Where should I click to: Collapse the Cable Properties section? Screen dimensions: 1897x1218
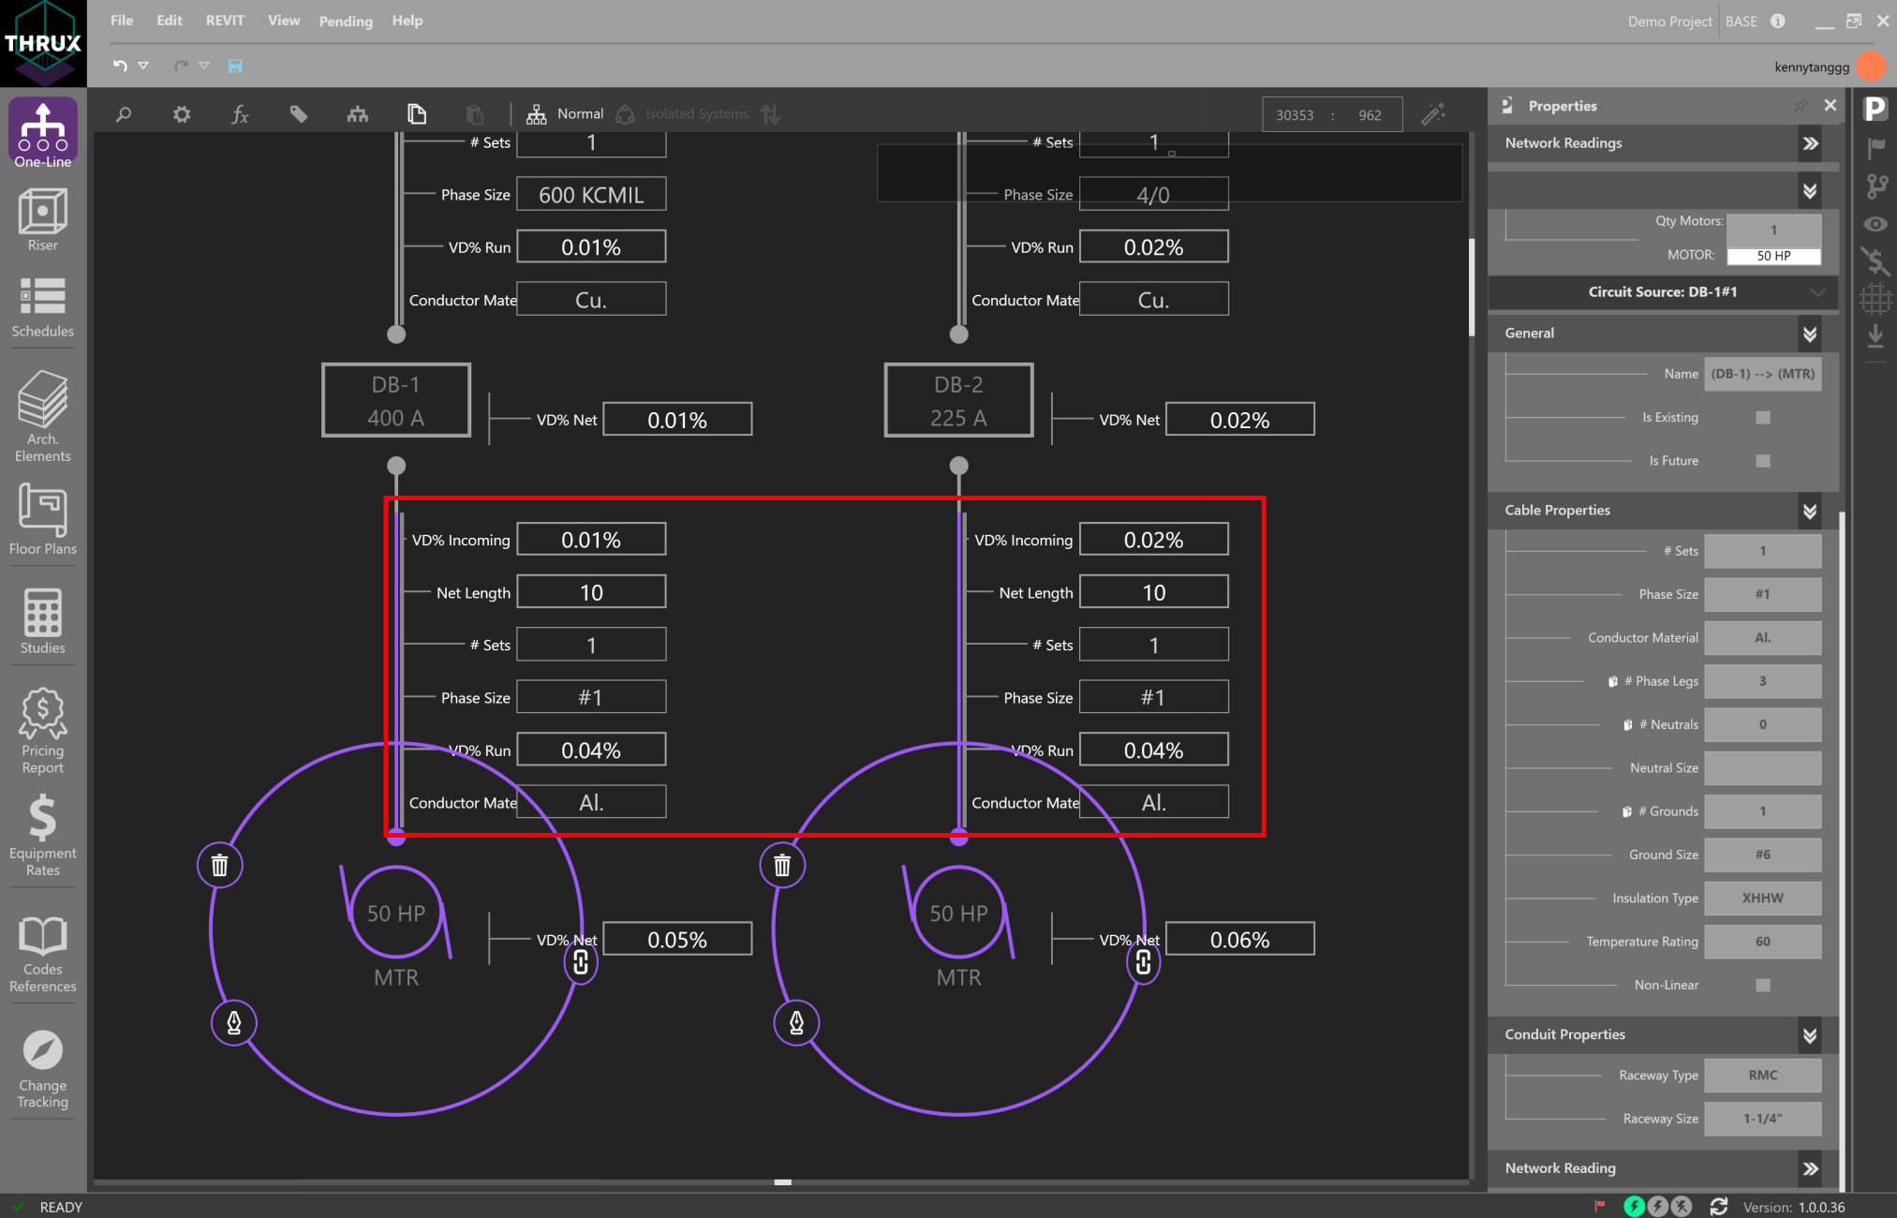coord(1809,511)
